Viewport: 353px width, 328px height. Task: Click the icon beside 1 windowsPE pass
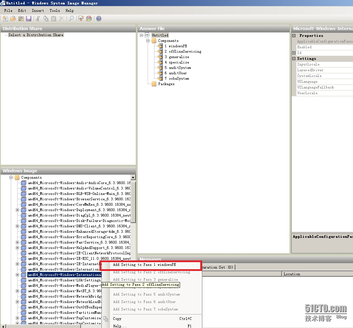[x=160, y=46]
